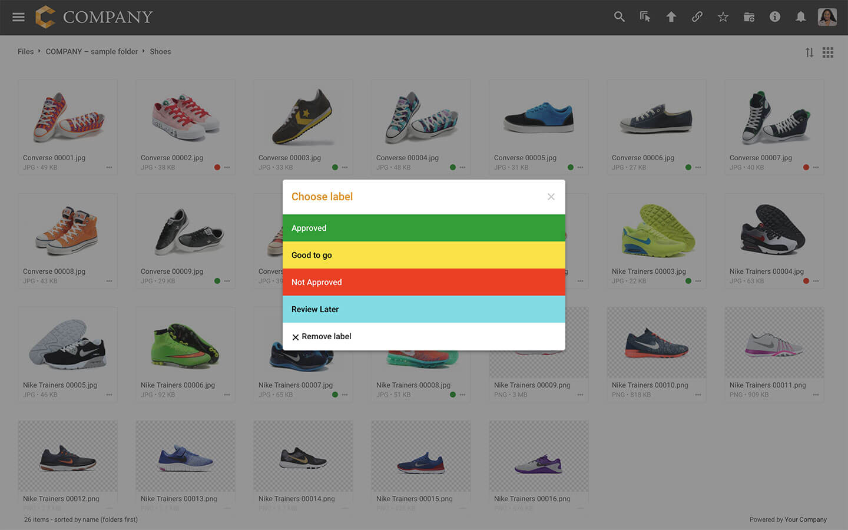Choose the green Approved label

pyautogui.click(x=424, y=228)
